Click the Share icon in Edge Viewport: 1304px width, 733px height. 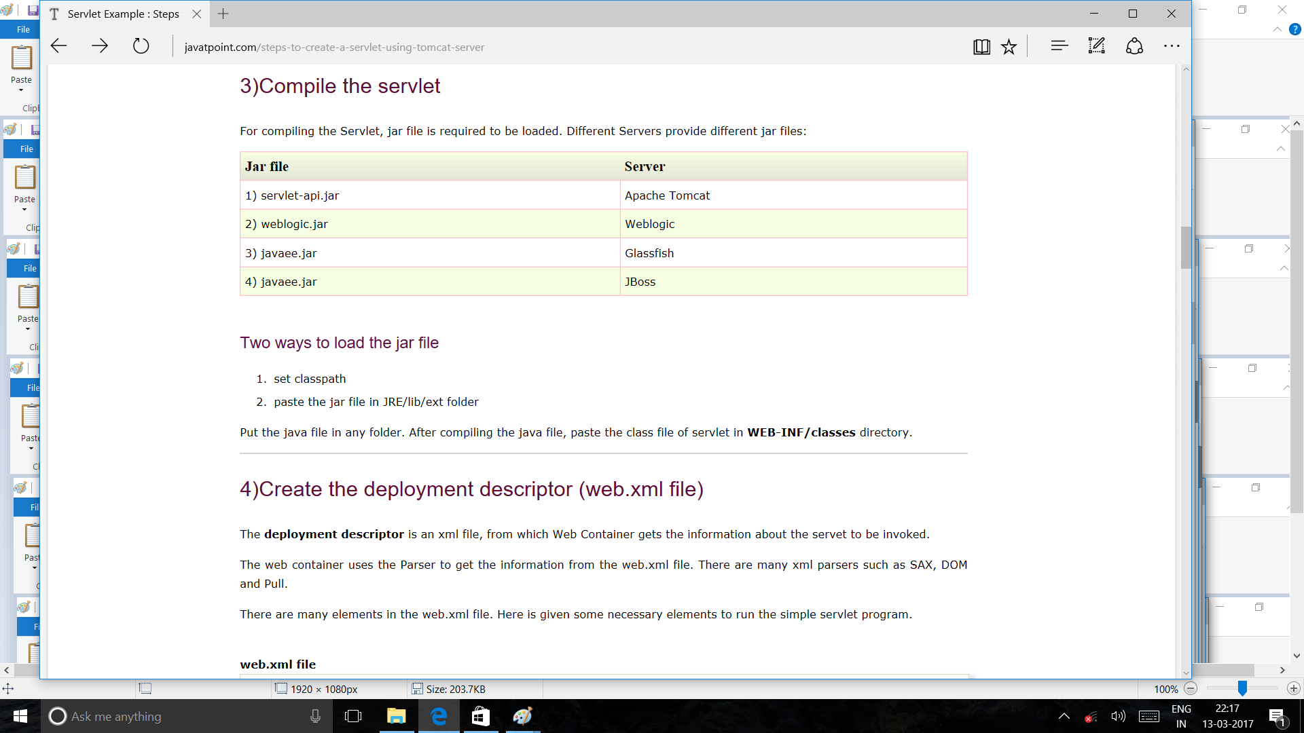click(1134, 46)
